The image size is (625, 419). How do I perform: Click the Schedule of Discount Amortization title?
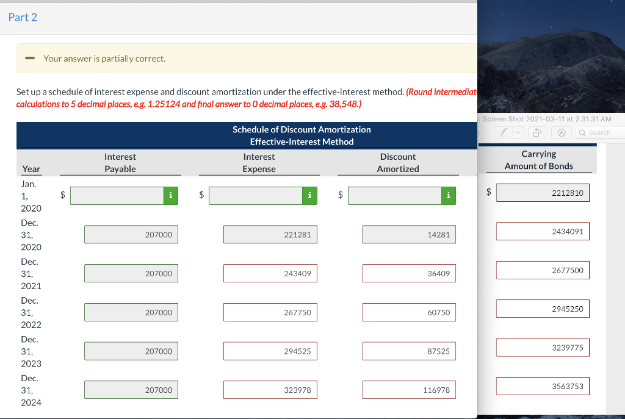click(x=302, y=129)
